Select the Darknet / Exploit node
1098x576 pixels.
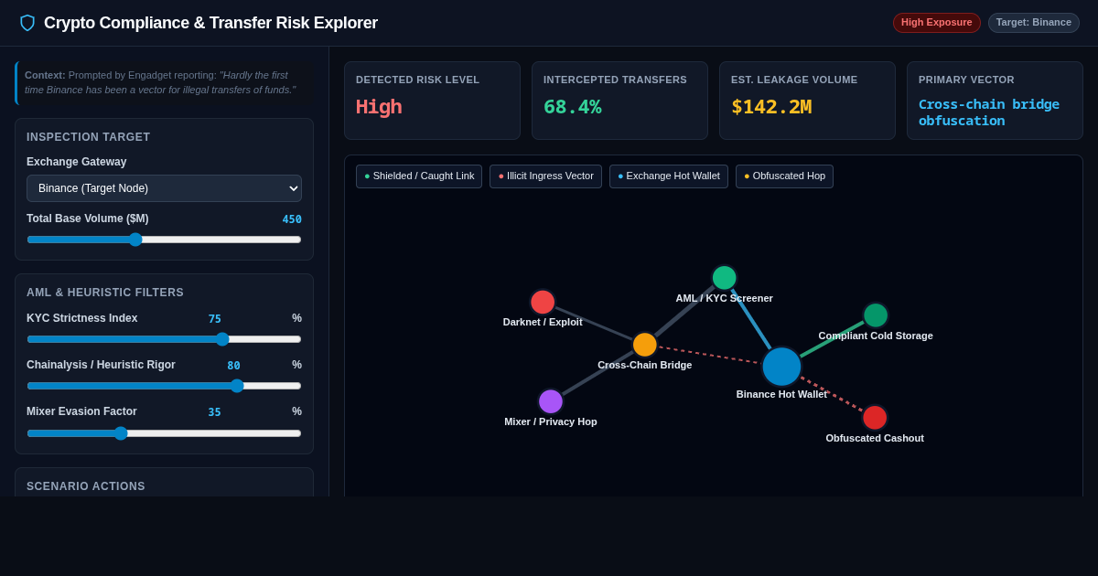click(x=543, y=302)
